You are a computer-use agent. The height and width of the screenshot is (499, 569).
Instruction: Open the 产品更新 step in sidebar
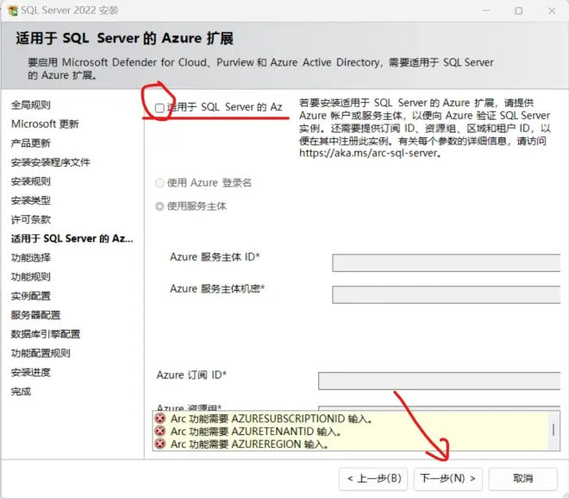(31, 143)
